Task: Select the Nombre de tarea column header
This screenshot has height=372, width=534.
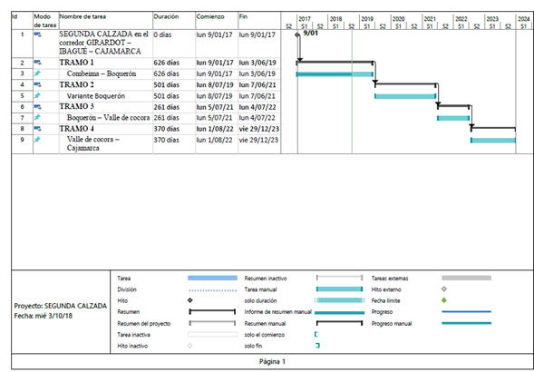Action: coord(83,16)
